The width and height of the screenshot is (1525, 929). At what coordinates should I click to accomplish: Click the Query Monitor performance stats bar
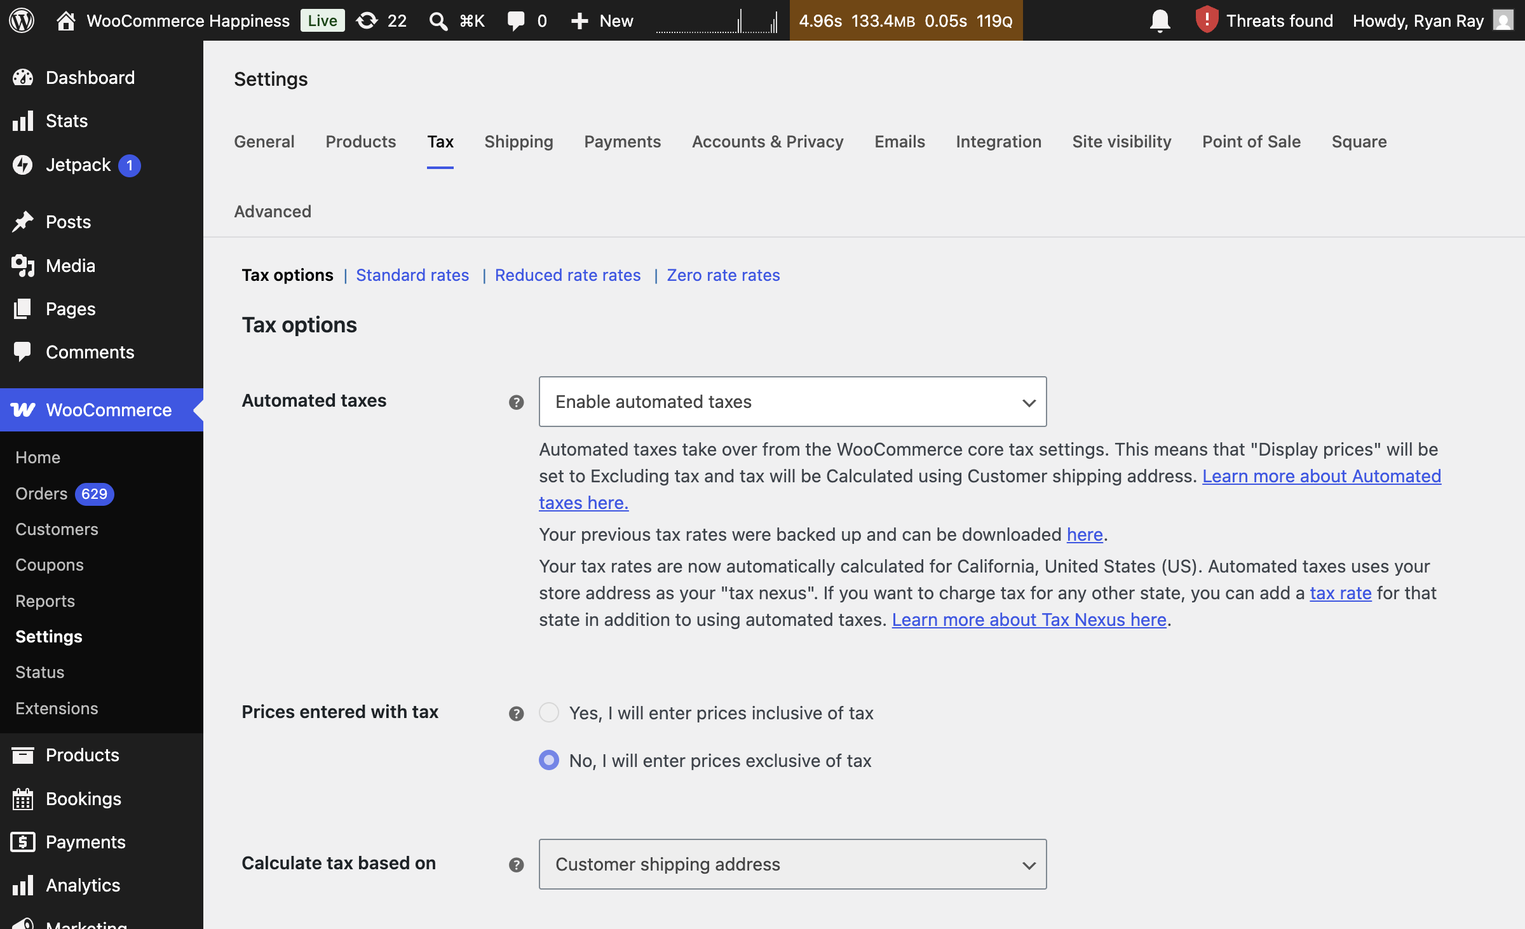click(x=906, y=20)
